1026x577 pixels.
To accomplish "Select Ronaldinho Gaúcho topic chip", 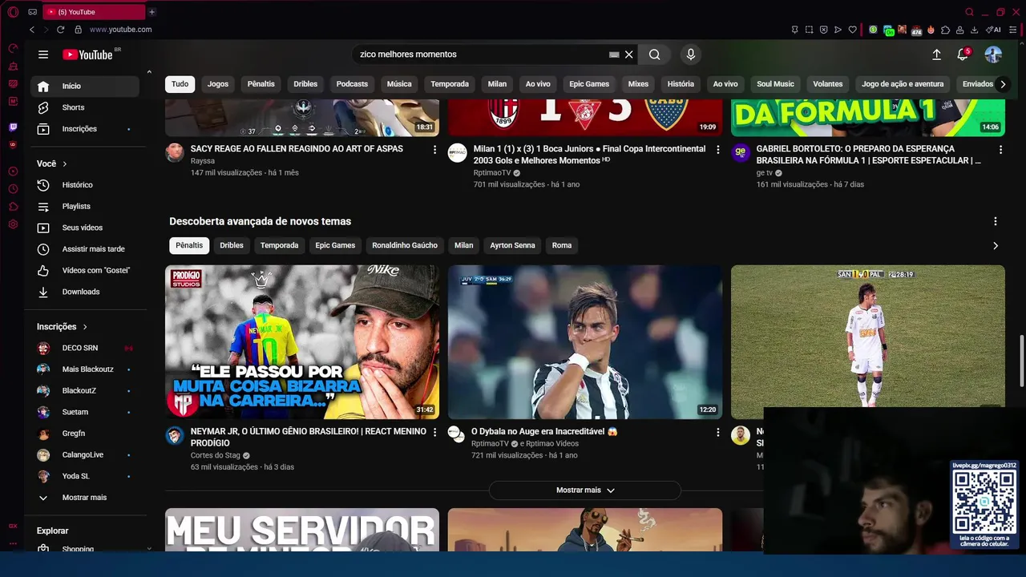I will [405, 245].
